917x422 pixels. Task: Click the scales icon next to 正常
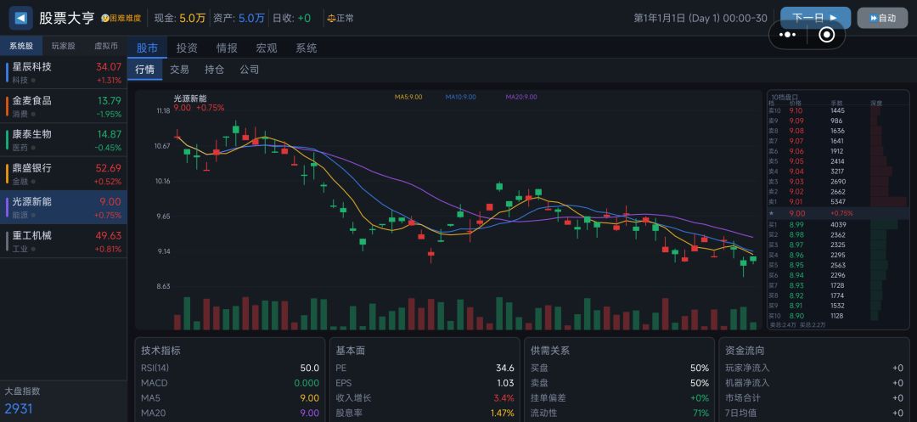coord(331,19)
